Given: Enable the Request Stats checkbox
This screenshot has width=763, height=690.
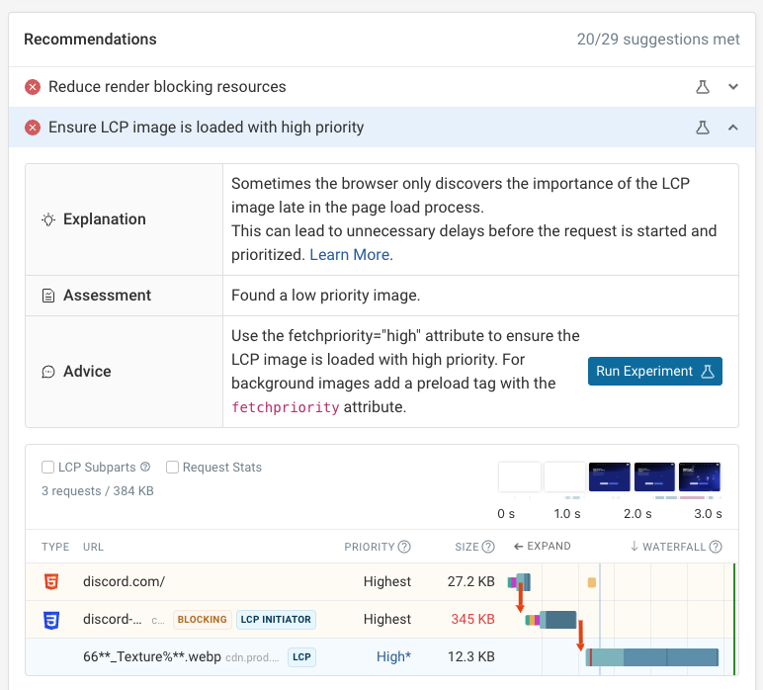Looking at the screenshot, I should pyautogui.click(x=172, y=468).
